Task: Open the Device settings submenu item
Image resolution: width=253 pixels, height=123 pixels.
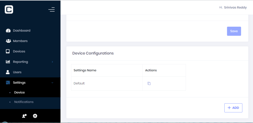Action: (x=19, y=92)
